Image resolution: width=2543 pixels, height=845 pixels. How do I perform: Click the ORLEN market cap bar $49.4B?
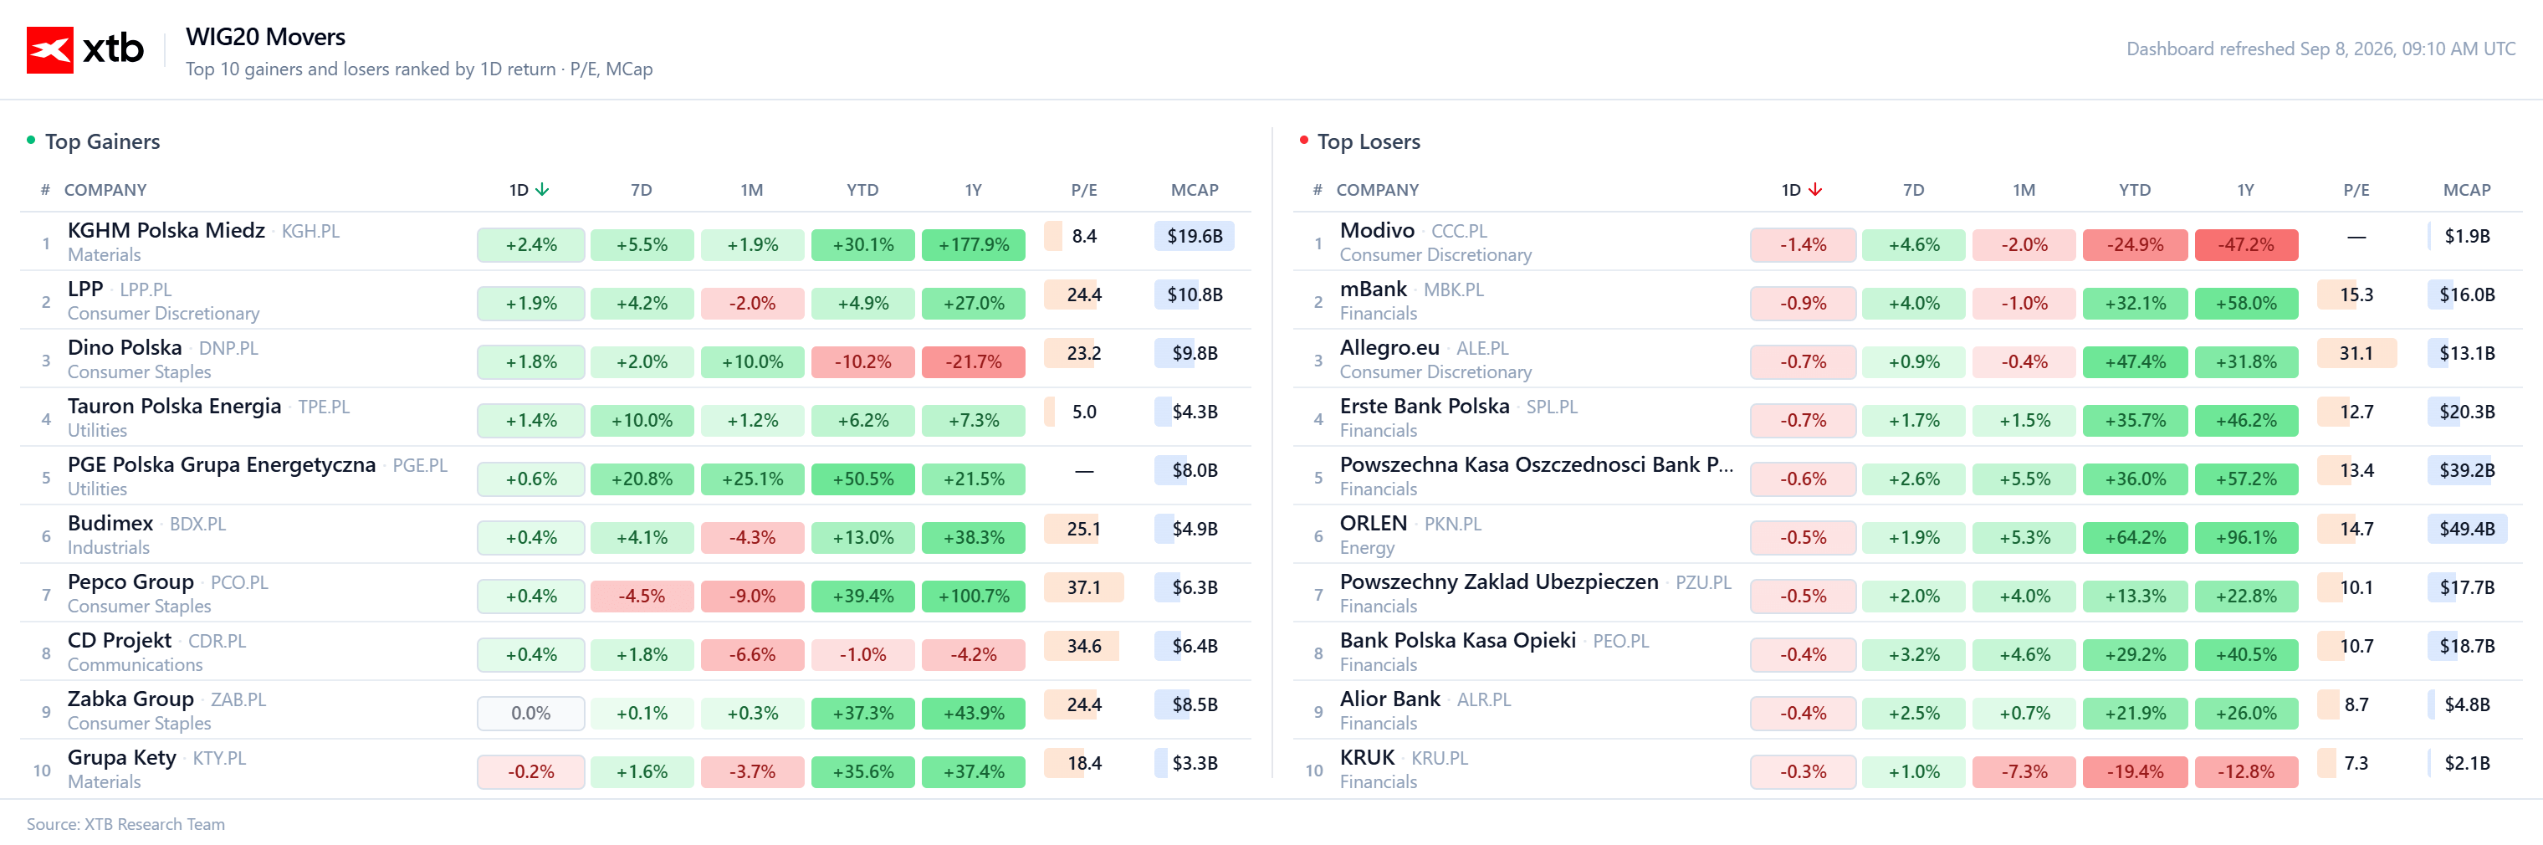click(x=2466, y=529)
